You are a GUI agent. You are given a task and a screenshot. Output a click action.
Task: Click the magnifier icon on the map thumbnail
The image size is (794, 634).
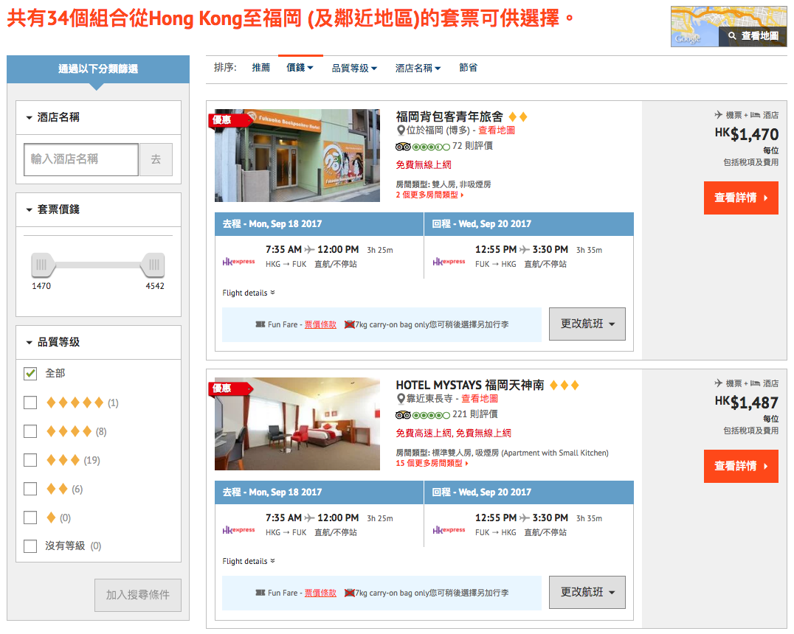pos(732,36)
